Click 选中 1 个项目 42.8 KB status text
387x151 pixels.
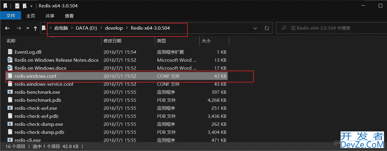click(55, 146)
